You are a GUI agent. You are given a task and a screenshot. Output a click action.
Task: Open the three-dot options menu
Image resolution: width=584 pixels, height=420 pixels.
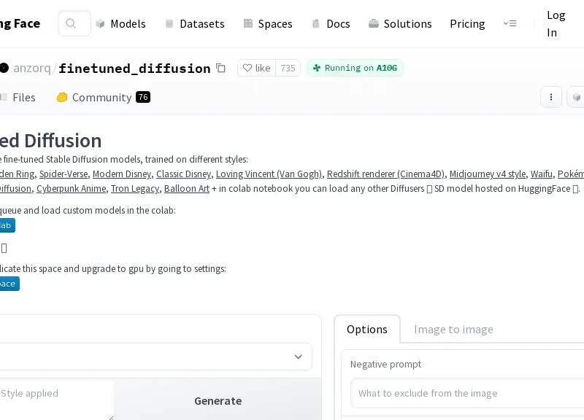click(551, 97)
